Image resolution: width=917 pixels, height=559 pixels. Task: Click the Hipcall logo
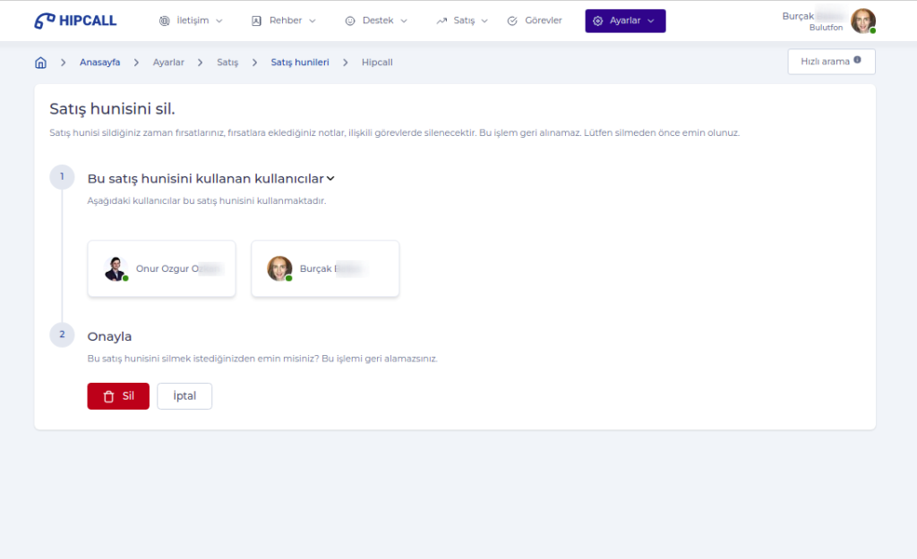[75, 21]
